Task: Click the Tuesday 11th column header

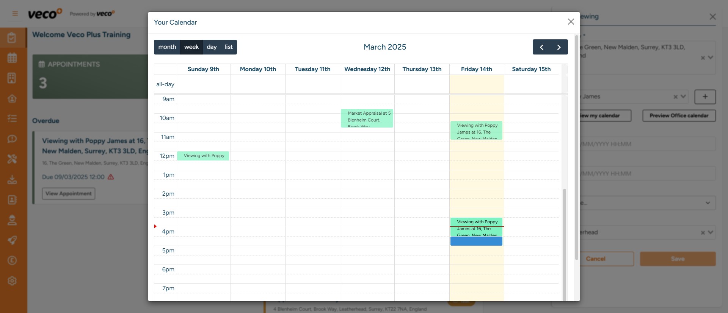Action: (x=312, y=69)
